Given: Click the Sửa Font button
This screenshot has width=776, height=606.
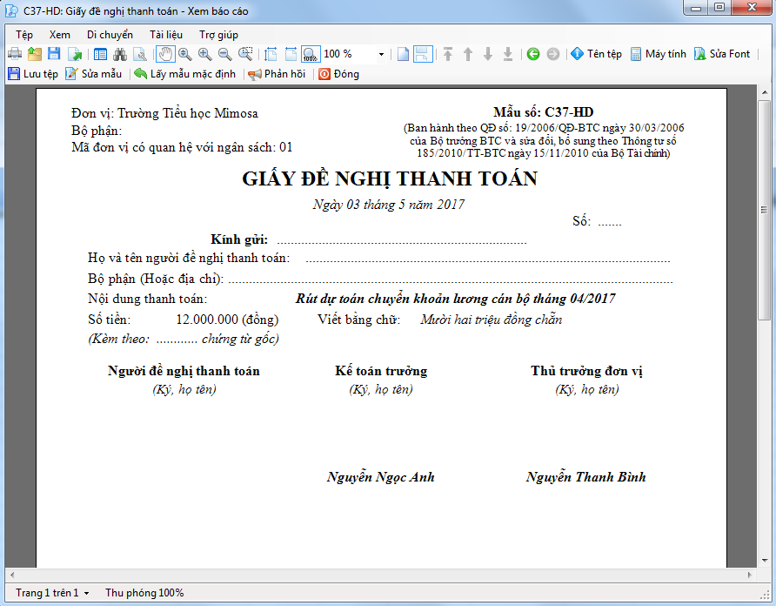Looking at the screenshot, I should point(722,54).
